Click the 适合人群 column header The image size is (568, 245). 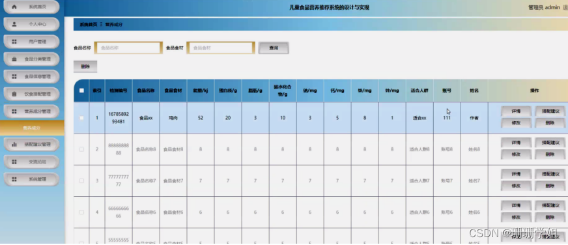tap(419, 91)
